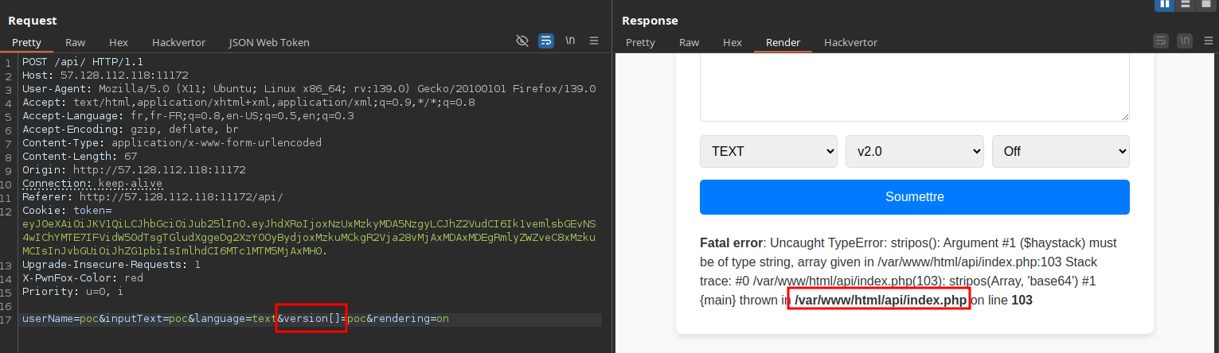
Task: Open the v2.0 version dropdown
Action: click(914, 151)
